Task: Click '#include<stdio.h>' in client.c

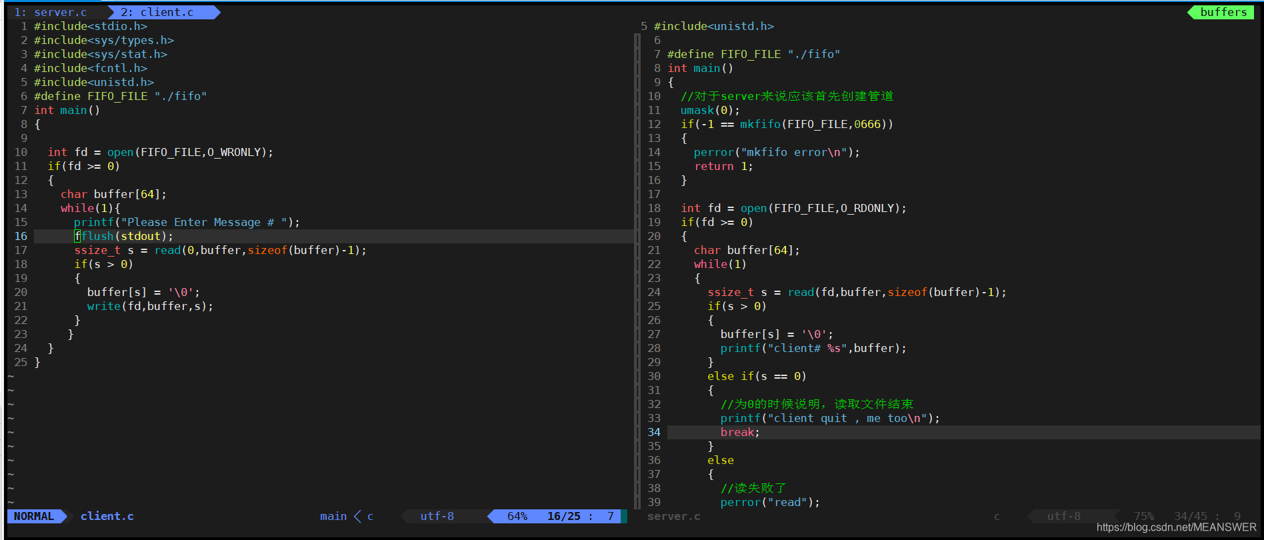Action: click(91, 26)
